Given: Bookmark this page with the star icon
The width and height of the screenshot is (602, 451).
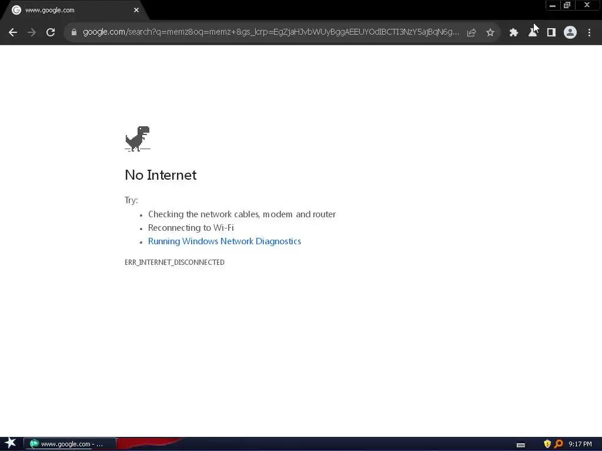Looking at the screenshot, I should pos(490,33).
